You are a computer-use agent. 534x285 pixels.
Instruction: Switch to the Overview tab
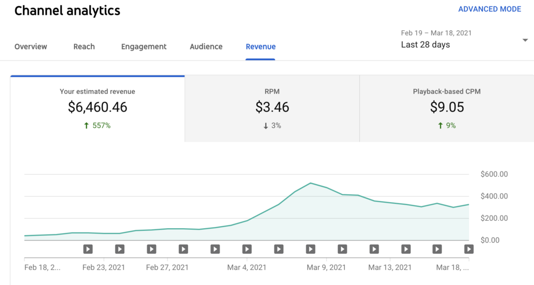(x=31, y=47)
